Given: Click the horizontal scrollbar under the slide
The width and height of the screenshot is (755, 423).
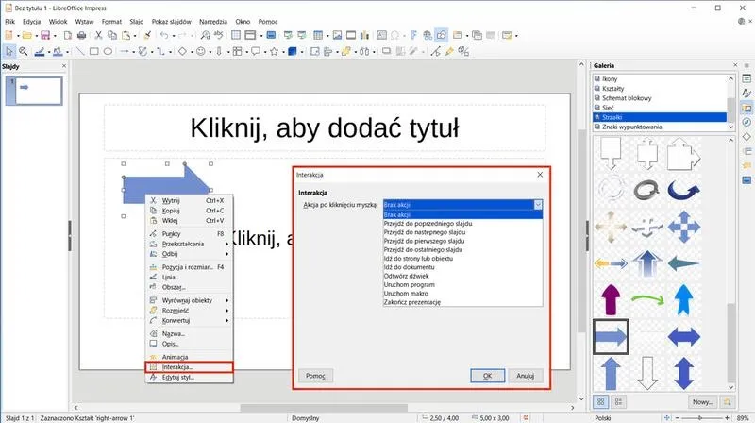Looking at the screenshot, I should coord(324,408).
